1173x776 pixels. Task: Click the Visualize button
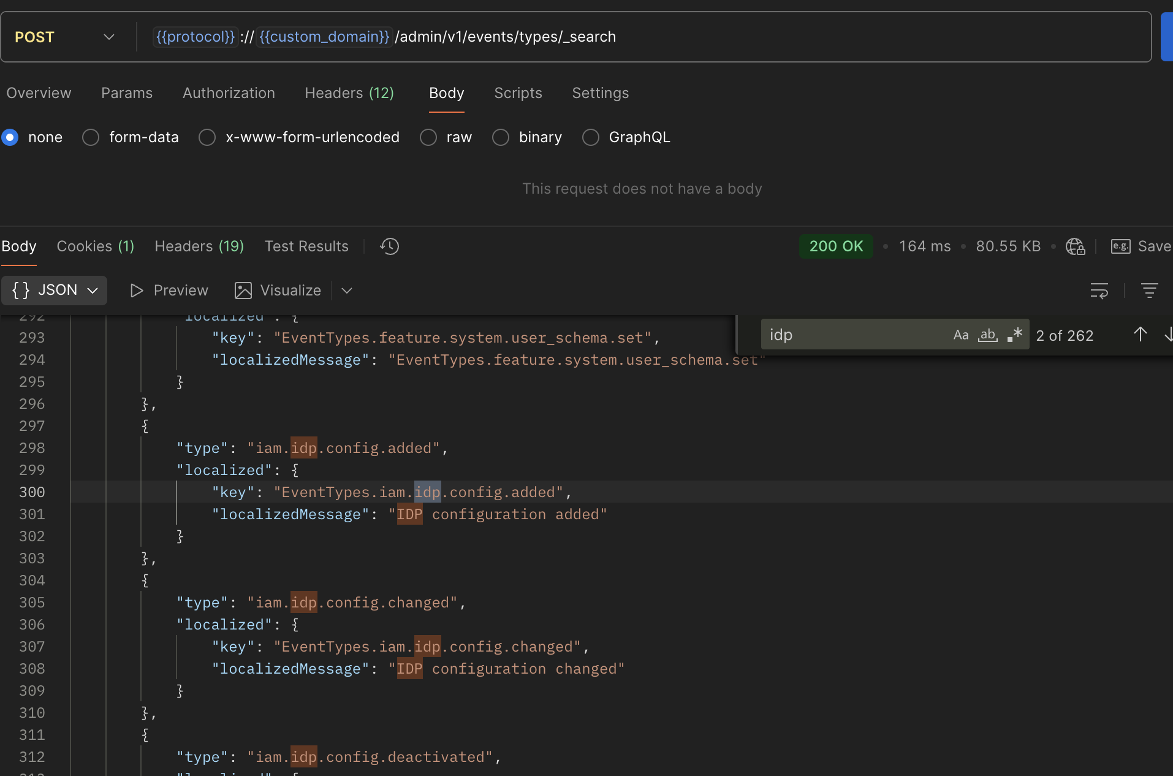[278, 291]
